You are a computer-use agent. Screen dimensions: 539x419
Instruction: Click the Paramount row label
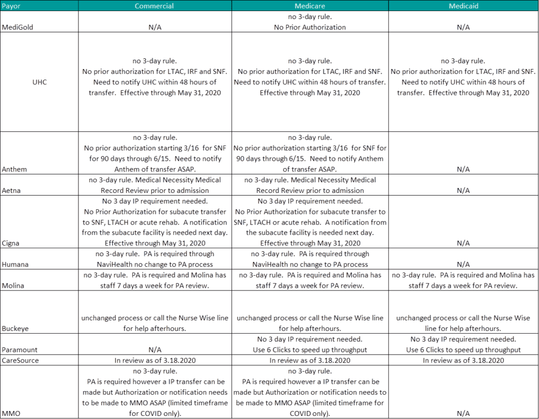coord(20,349)
